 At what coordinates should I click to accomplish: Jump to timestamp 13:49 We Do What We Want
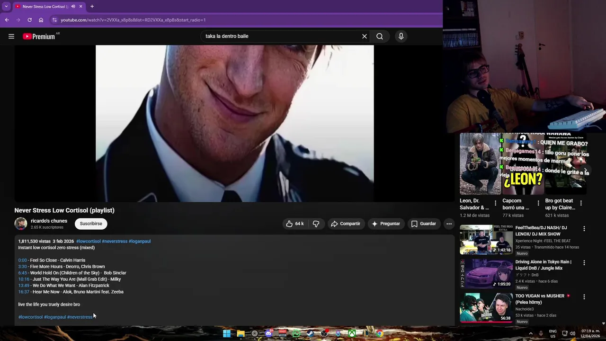click(x=24, y=286)
